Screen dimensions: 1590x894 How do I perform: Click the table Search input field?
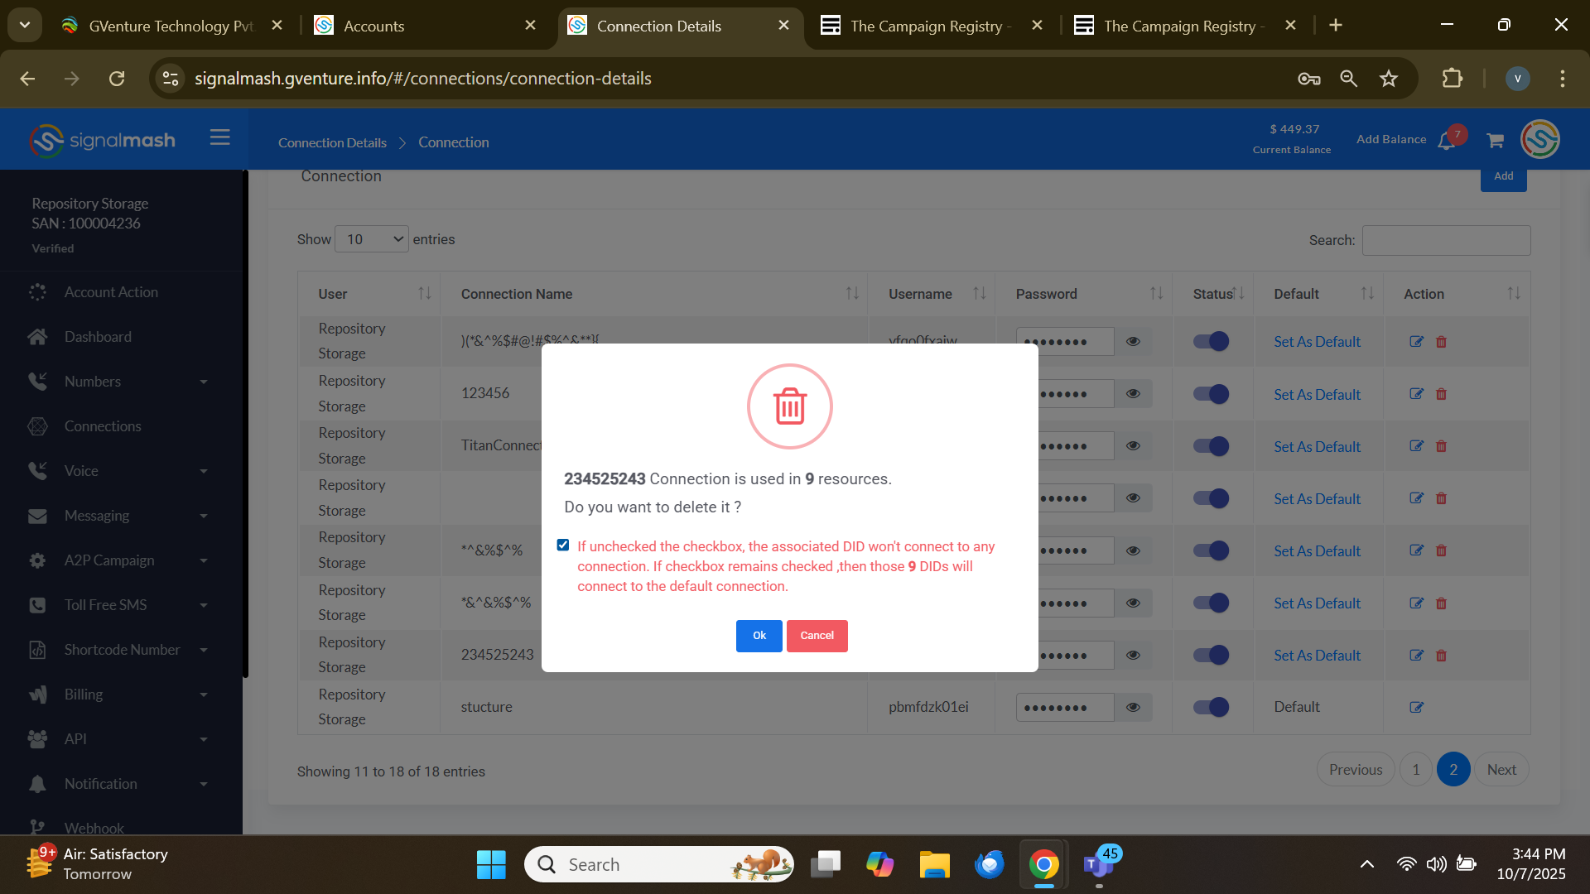[x=1446, y=240]
